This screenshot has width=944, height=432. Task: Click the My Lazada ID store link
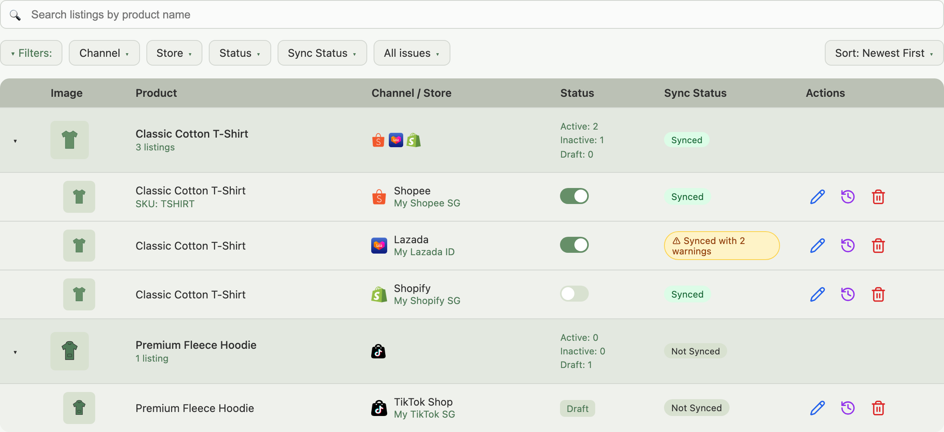424,252
